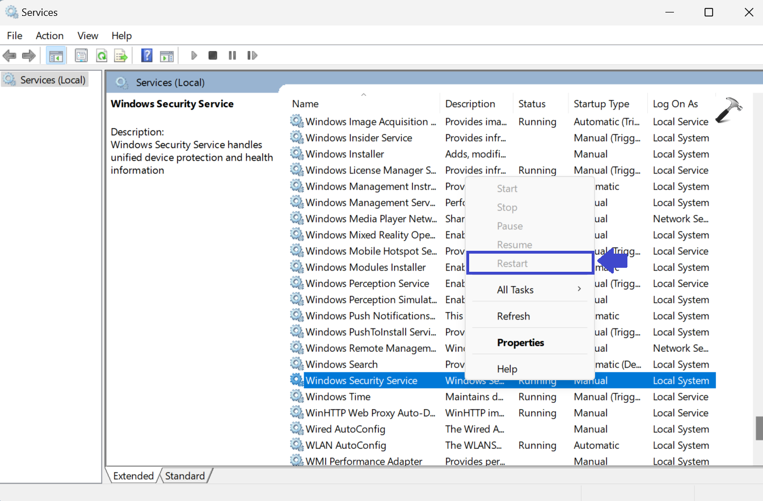Click the Properties toolbar icon
Screen dimensions: 763x501
[82, 56]
